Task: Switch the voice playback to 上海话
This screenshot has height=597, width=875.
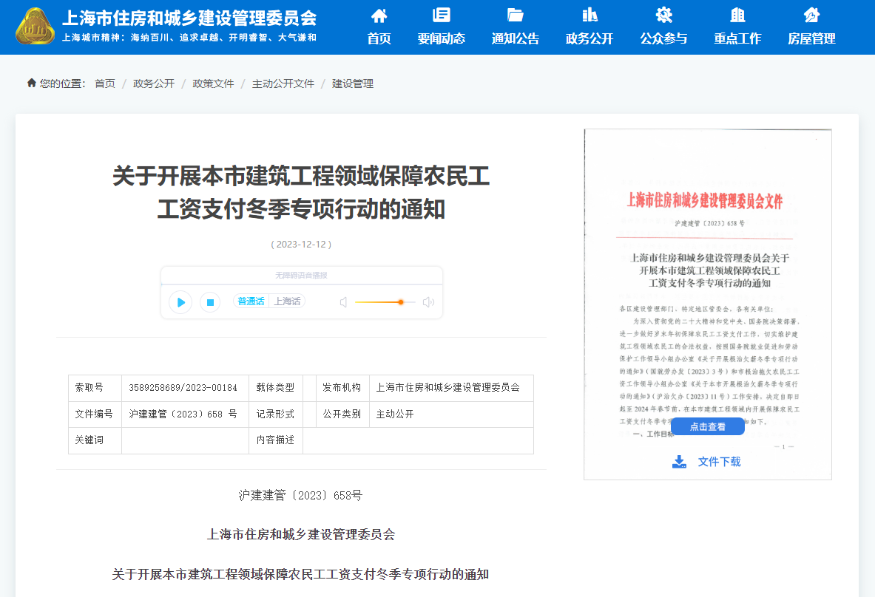Action: coord(287,301)
